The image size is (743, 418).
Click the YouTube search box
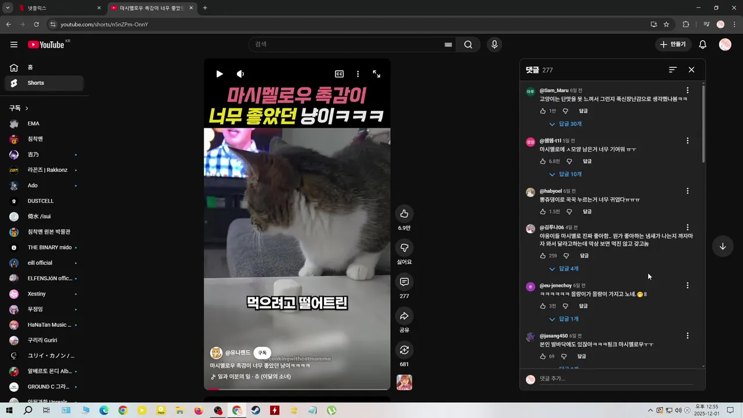353,45
